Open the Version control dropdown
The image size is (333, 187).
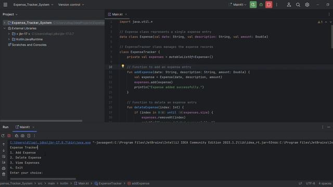point(71,5)
